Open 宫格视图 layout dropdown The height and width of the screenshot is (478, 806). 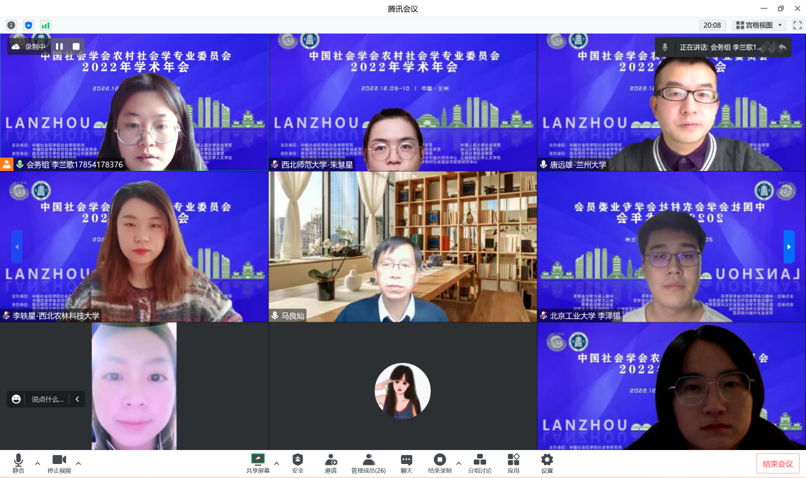[x=758, y=25]
